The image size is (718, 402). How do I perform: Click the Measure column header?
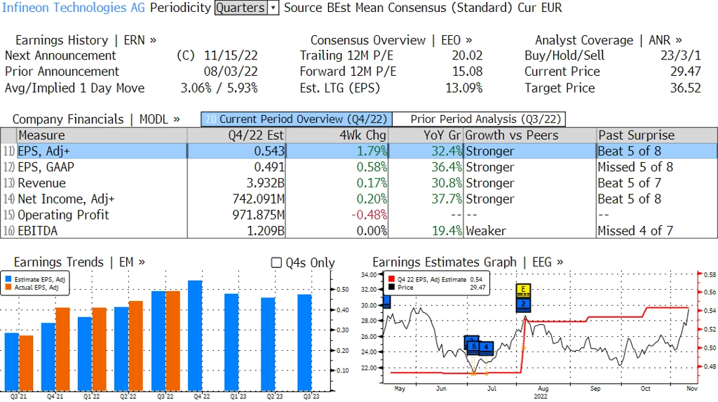(102, 135)
